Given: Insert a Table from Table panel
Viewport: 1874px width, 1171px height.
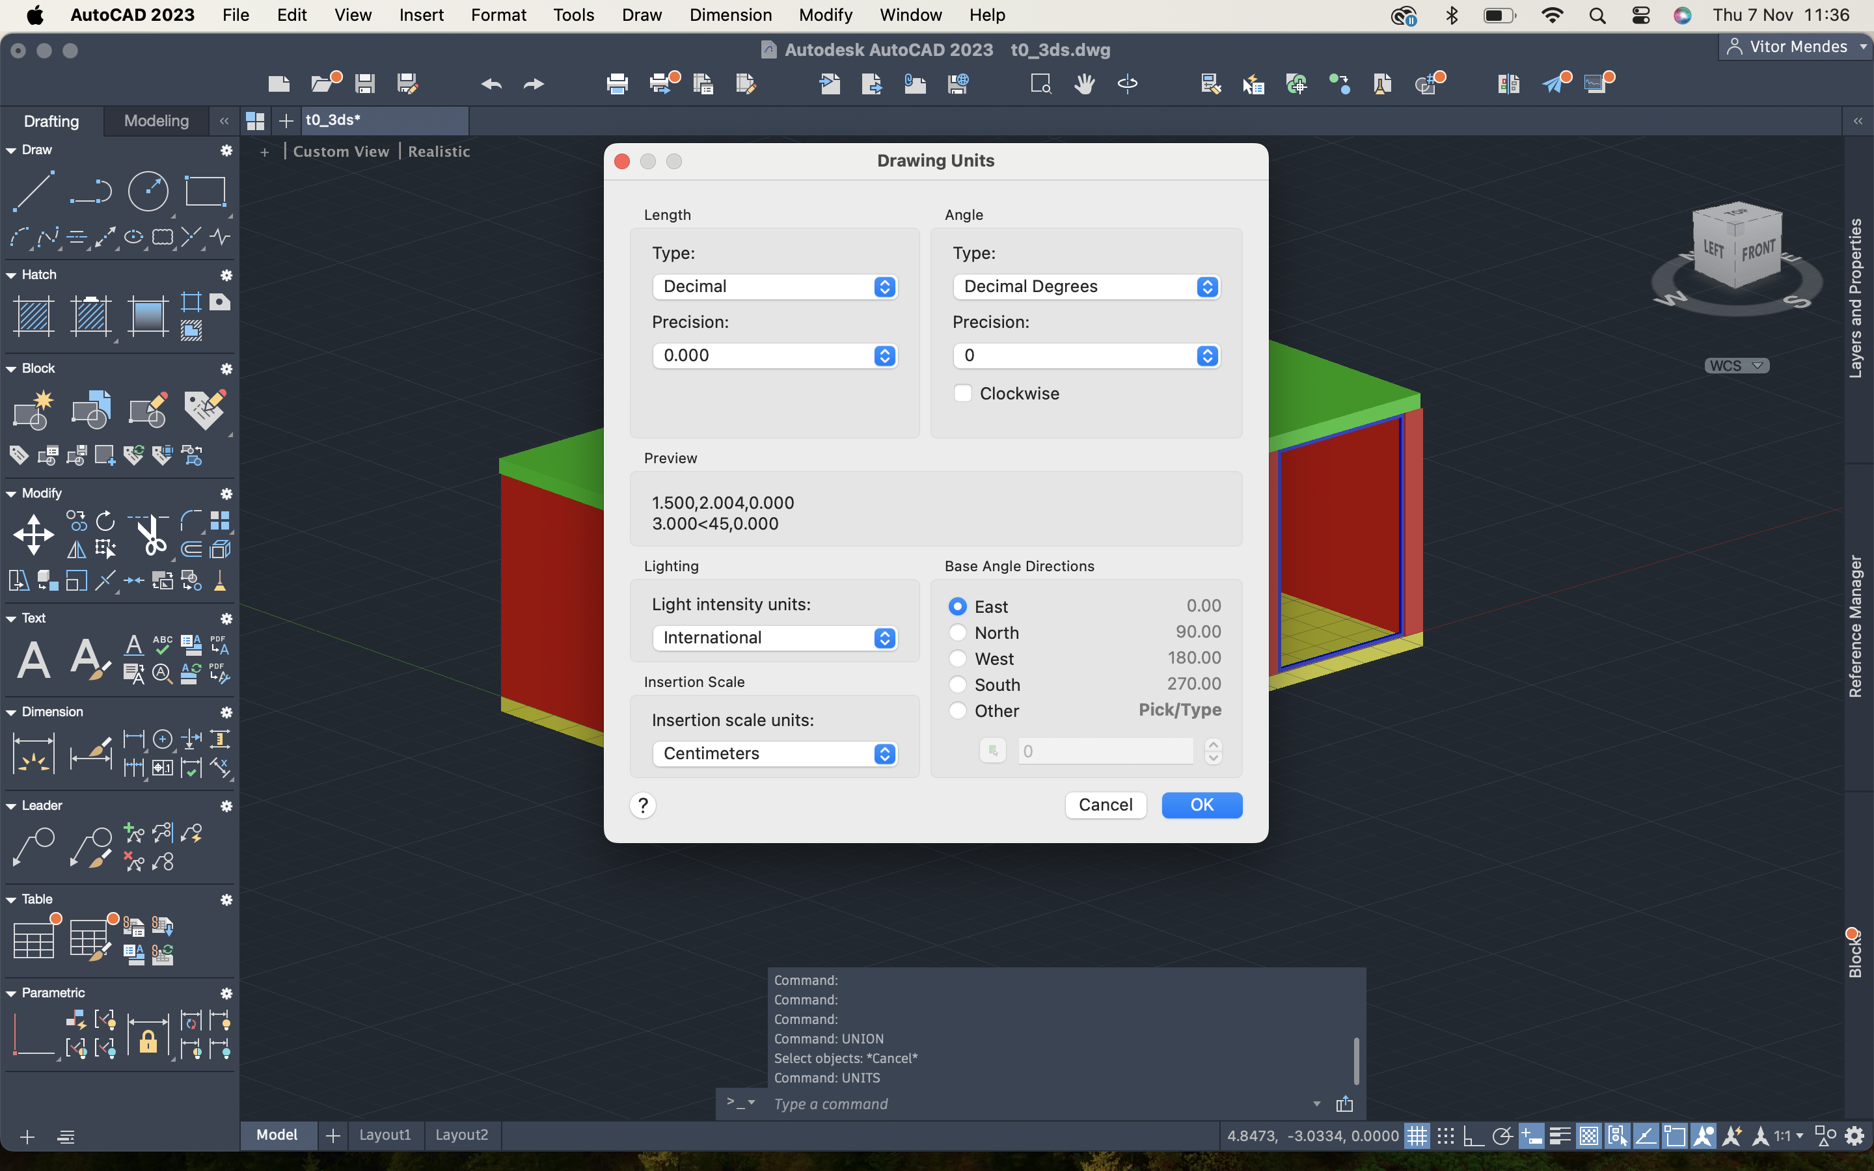Looking at the screenshot, I should pos(34,940).
